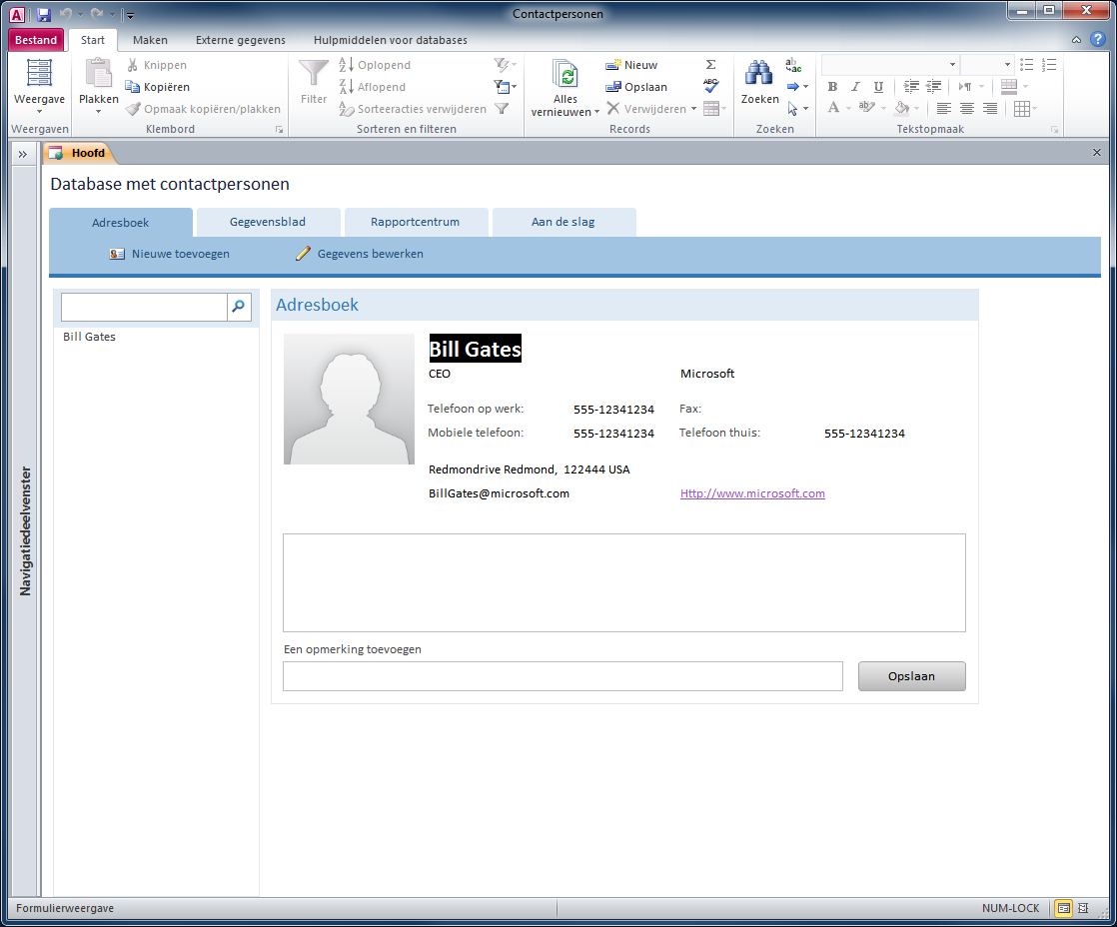The height and width of the screenshot is (927, 1117).
Task: Save the record with Opslaan in ribbon
Action: 636,87
